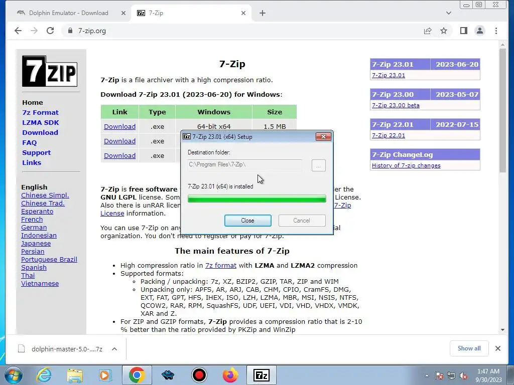Select the 7-Zip browser tab
The width and height of the screenshot is (514, 385).
[191, 13]
